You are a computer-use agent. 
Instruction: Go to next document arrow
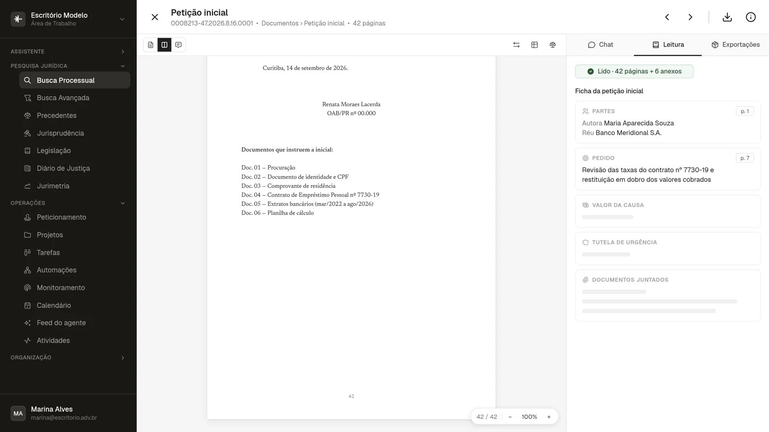click(690, 17)
